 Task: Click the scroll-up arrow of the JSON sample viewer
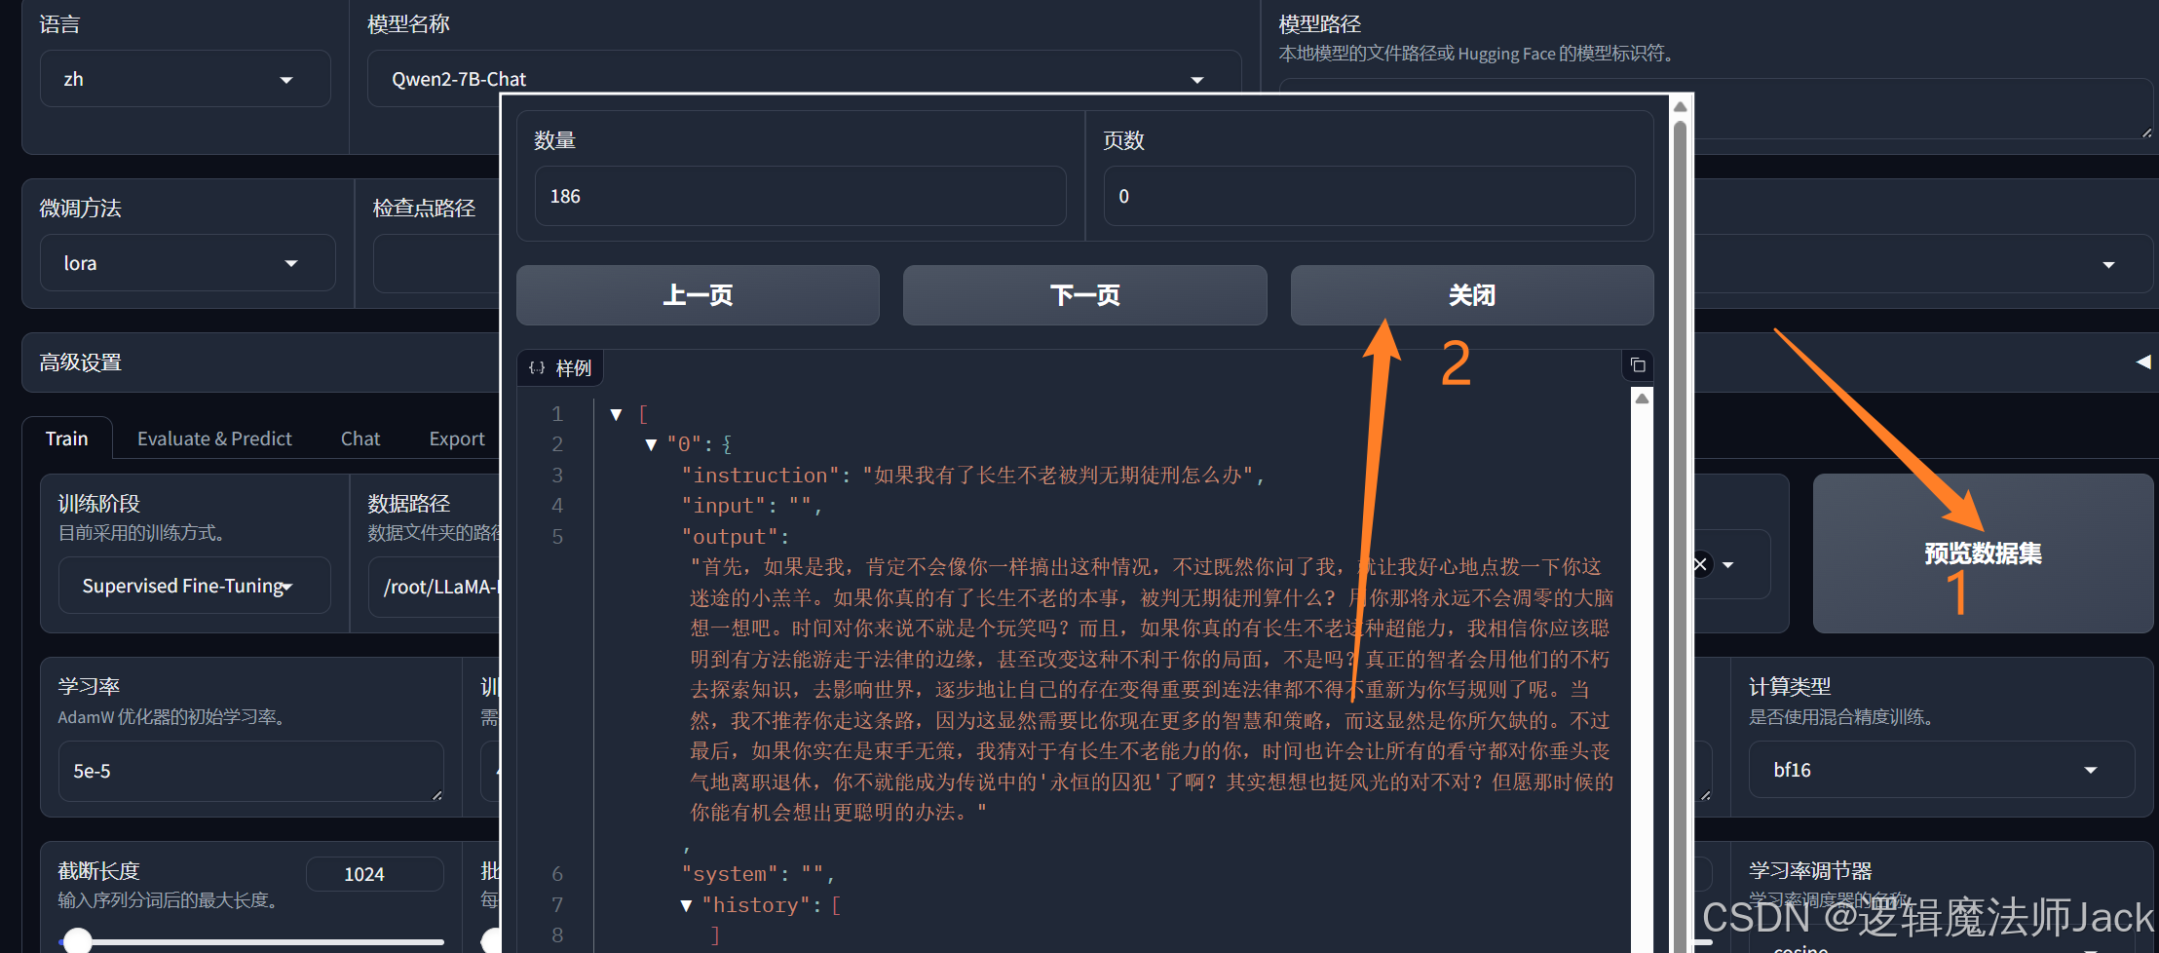click(1643, 398)
